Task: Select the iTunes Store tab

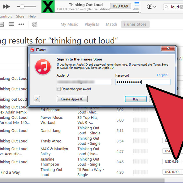Action: tap(135, 24)
